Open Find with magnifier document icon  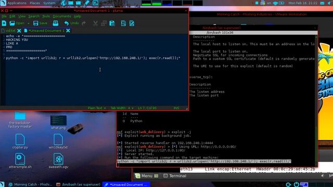[x=123, y=23]
